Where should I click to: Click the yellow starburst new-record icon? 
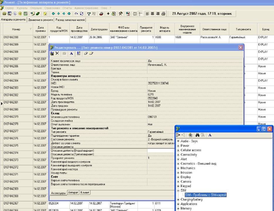click(45, 14)
